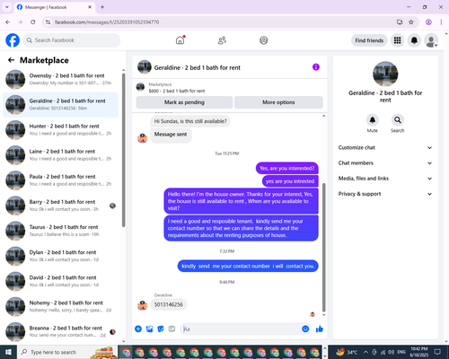Viewport: 449px width, 359px height.
Task: Open the Owensby conversation
Action: [x=60, y=79]
